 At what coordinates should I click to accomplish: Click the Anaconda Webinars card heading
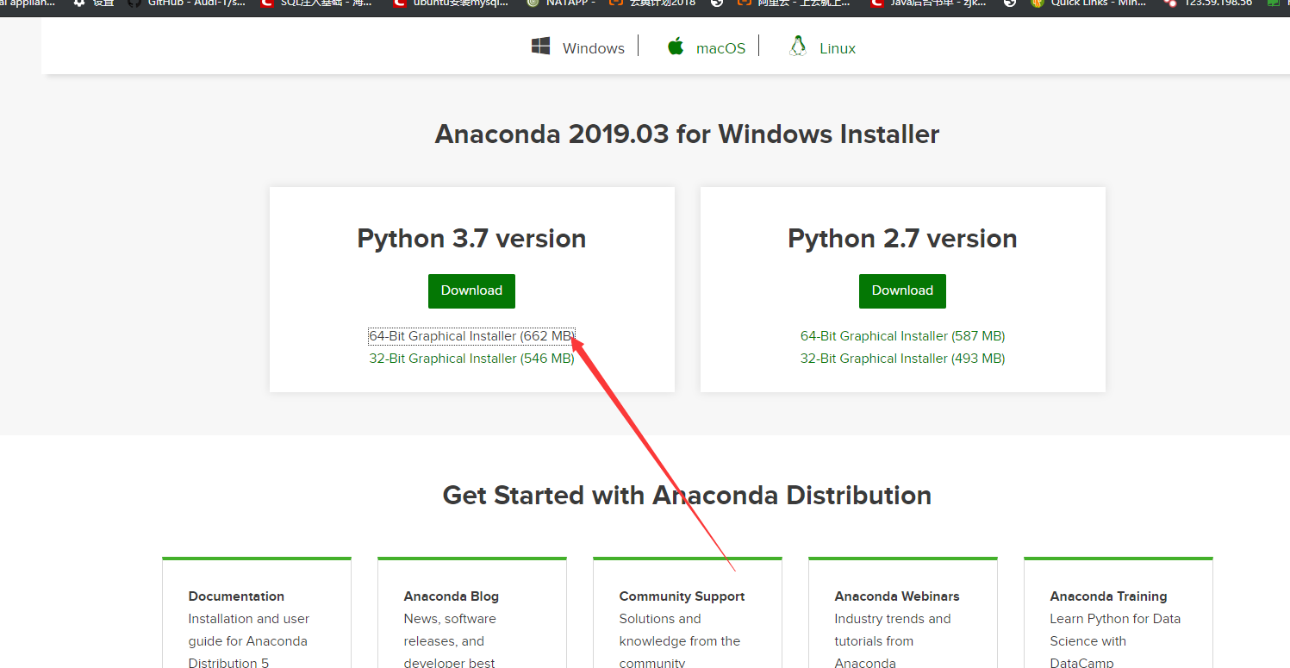coord(897,596)
